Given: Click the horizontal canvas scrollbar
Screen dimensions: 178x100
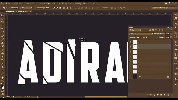Looking at the screenshot, I should point(106,97).
